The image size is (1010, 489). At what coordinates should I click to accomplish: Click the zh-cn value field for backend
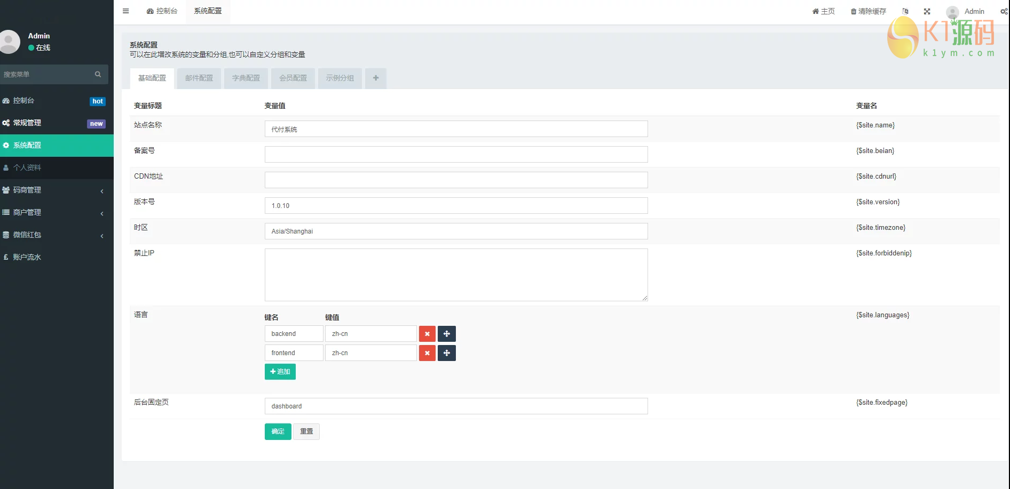371,334
